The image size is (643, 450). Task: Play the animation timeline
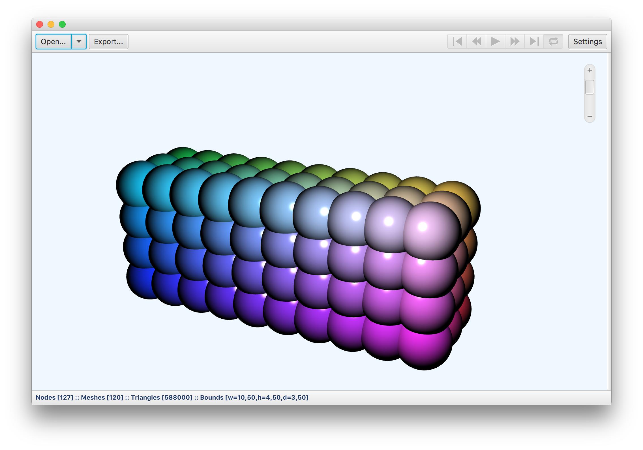click(495, 42)
